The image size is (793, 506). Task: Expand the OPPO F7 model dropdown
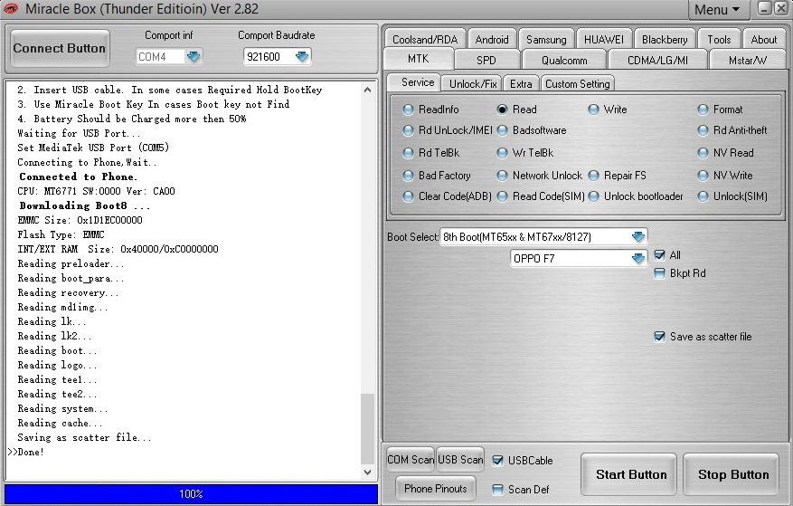pos(638,258)
